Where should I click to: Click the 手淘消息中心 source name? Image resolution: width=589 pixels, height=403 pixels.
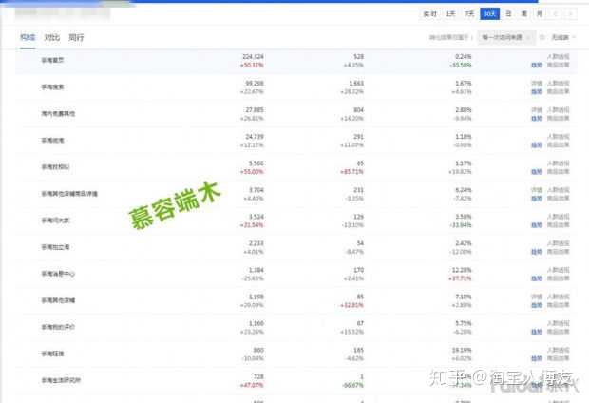tap(58, 274)
